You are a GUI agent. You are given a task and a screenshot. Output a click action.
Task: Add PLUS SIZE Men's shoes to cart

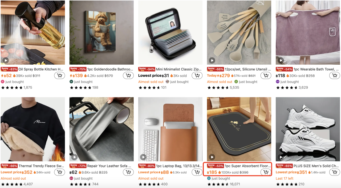click(335, 172)
